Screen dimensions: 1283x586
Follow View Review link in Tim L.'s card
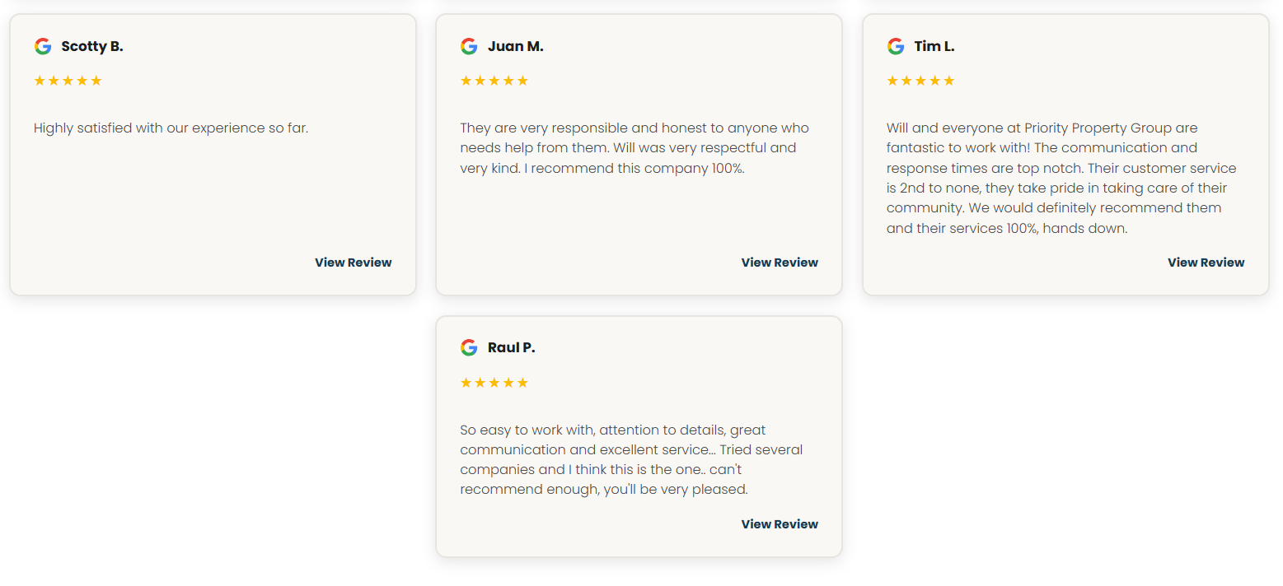point(1206,263)
